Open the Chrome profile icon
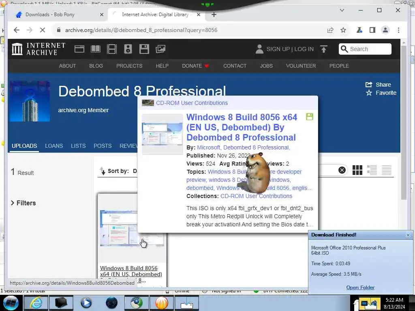This screenshot has height=311, width=415. (x=385, y=30)
